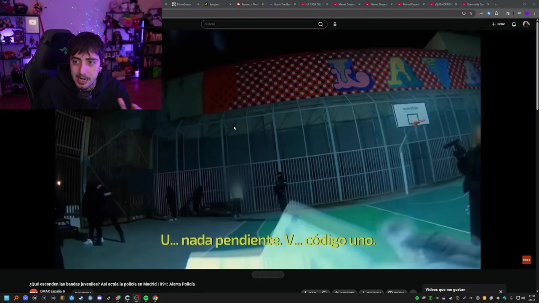The height and width of the screenshot is (303, 539).
Task: Activate voice search microphone icon
Action: (x=335, y=24)
